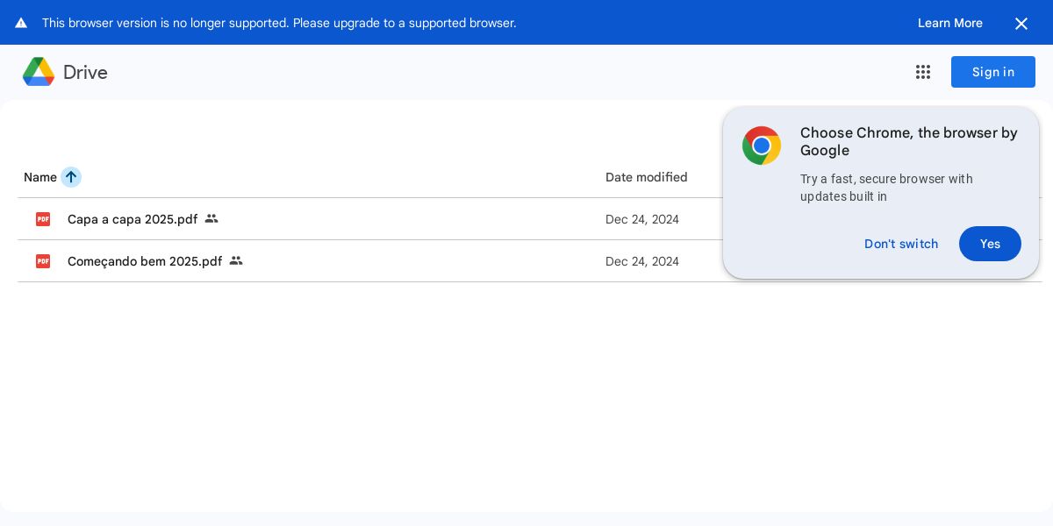This screenshot has height=526, width=1053.
Task: Open the Começando bem 2025.pdf file
Action: click(x=145, y=261)
